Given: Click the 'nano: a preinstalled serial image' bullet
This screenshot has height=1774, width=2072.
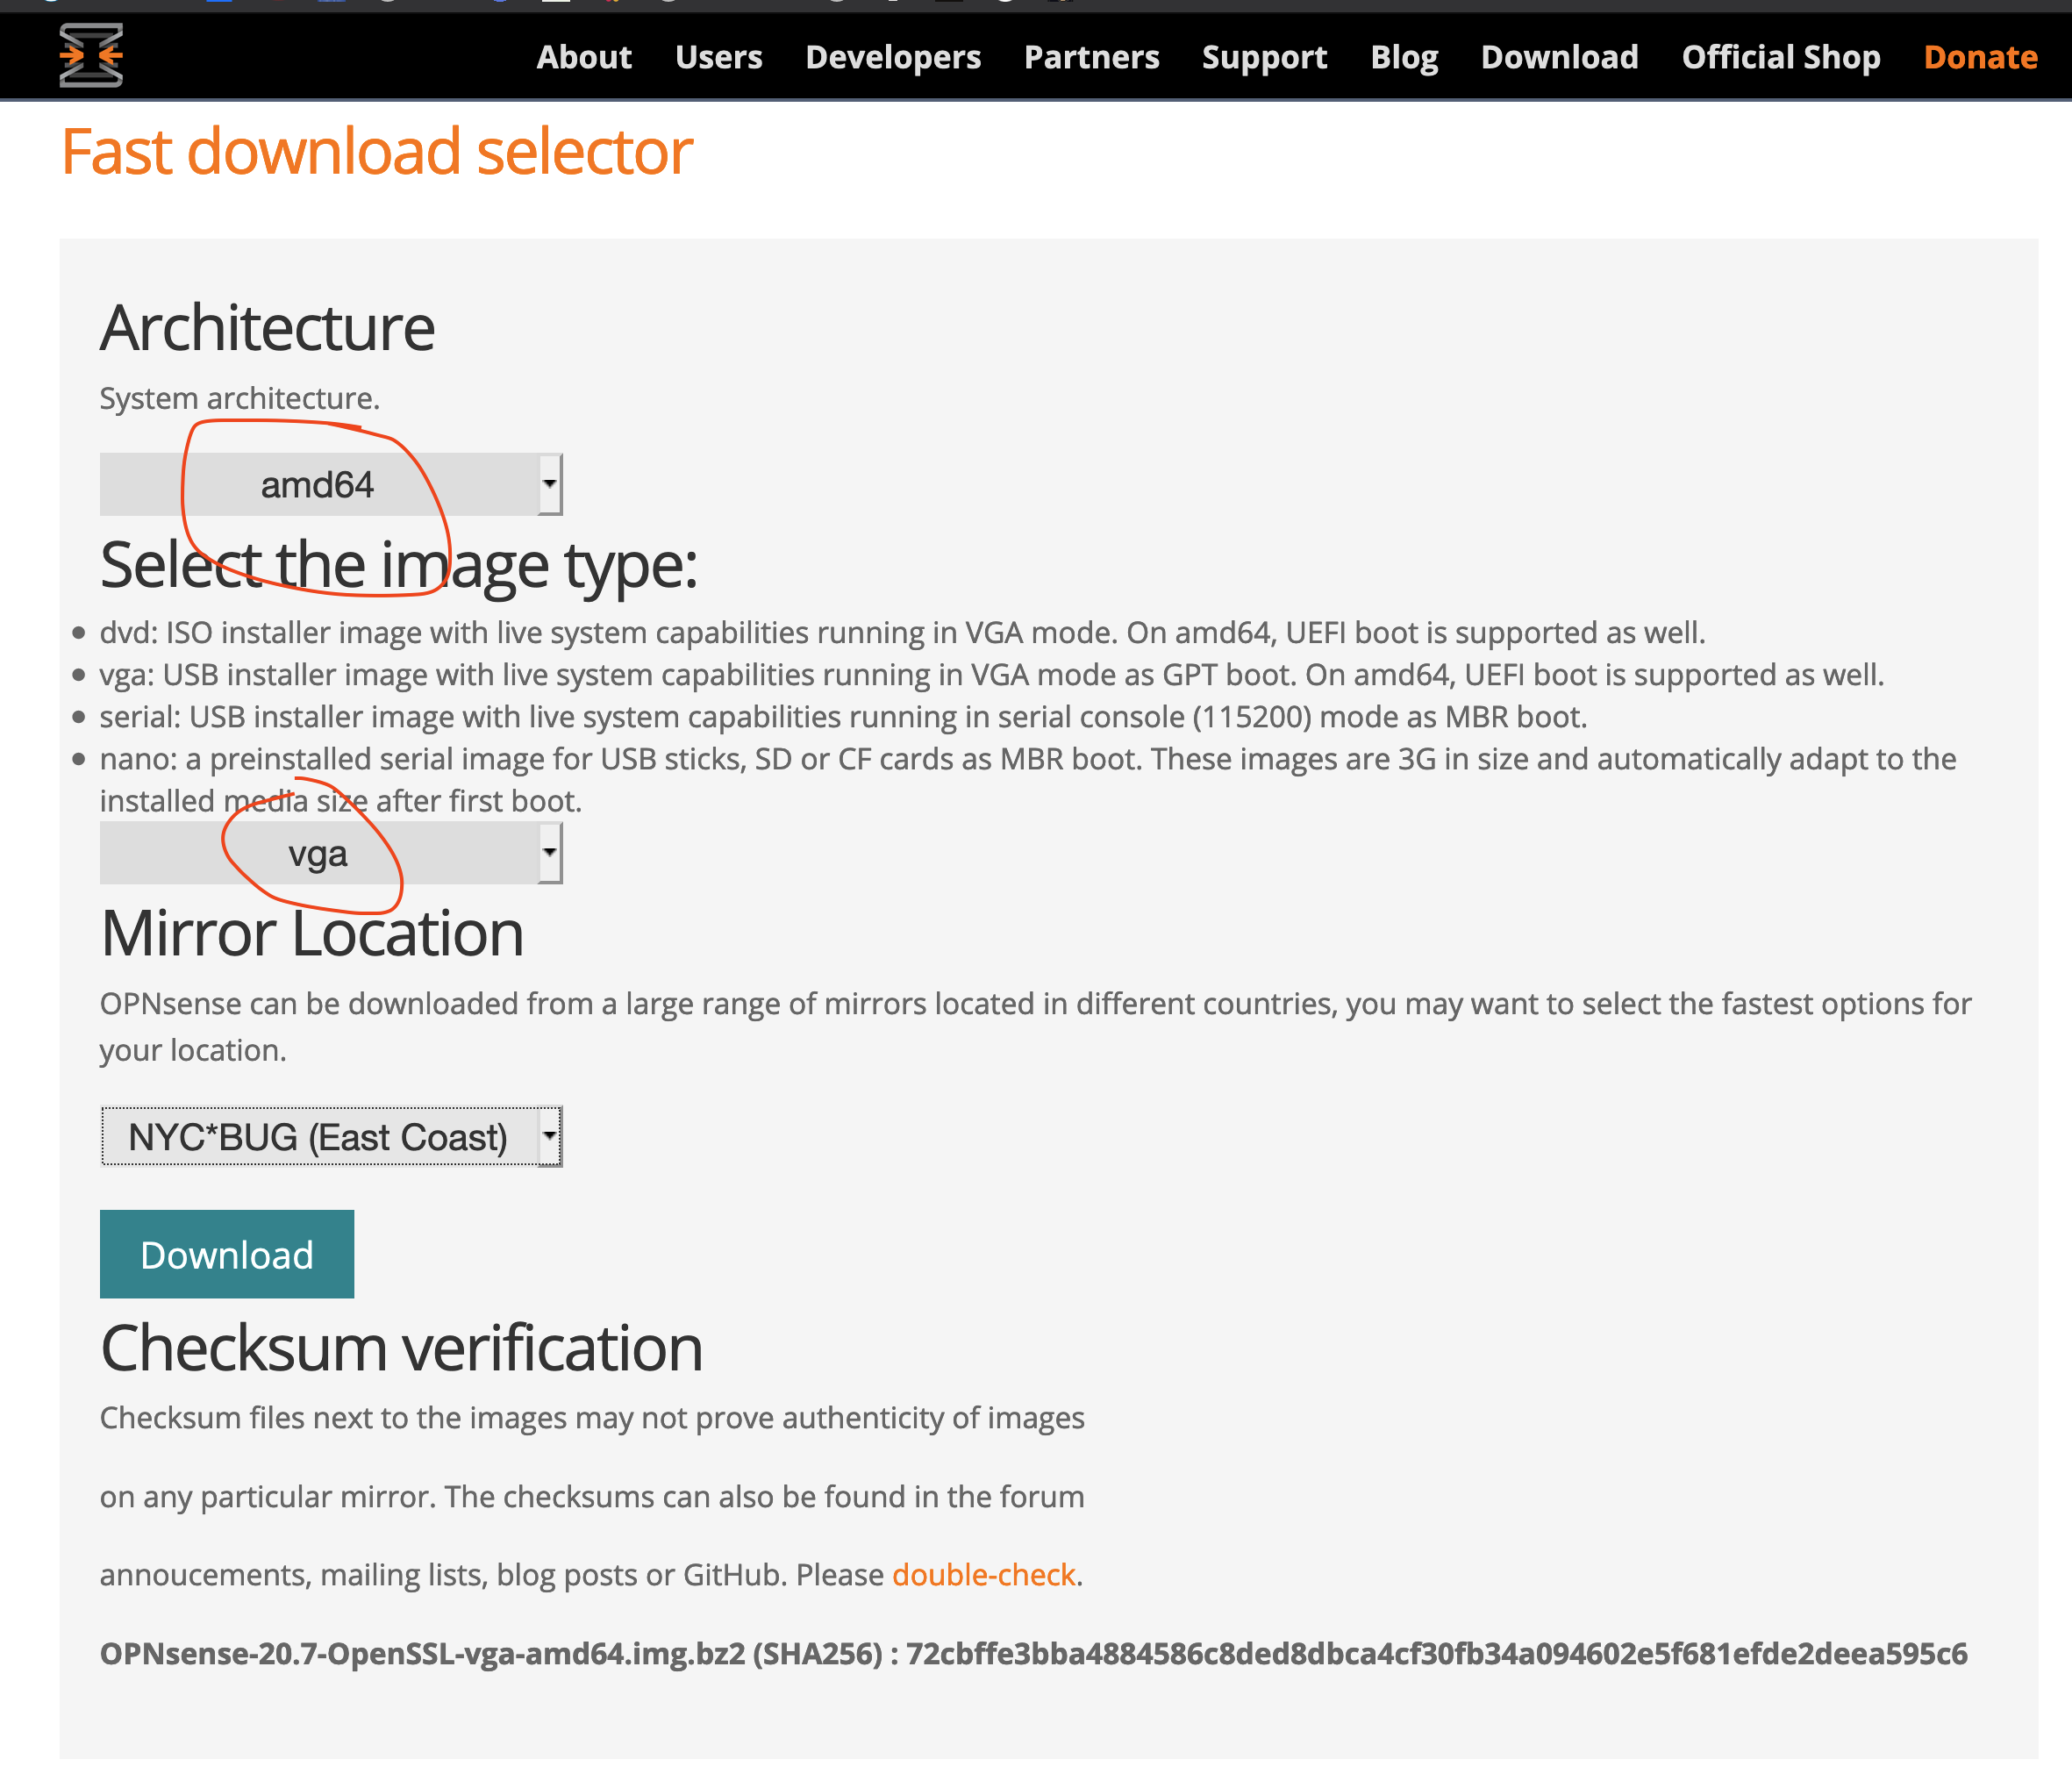Looking at the screenshot, I should pos(1028,779).
